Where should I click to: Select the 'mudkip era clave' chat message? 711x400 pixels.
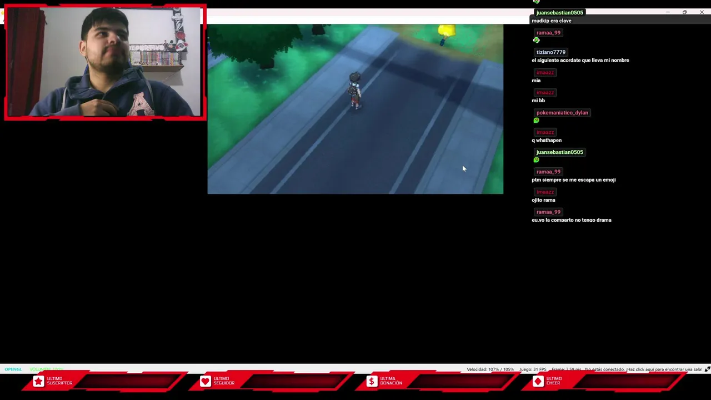coord(552,21)
